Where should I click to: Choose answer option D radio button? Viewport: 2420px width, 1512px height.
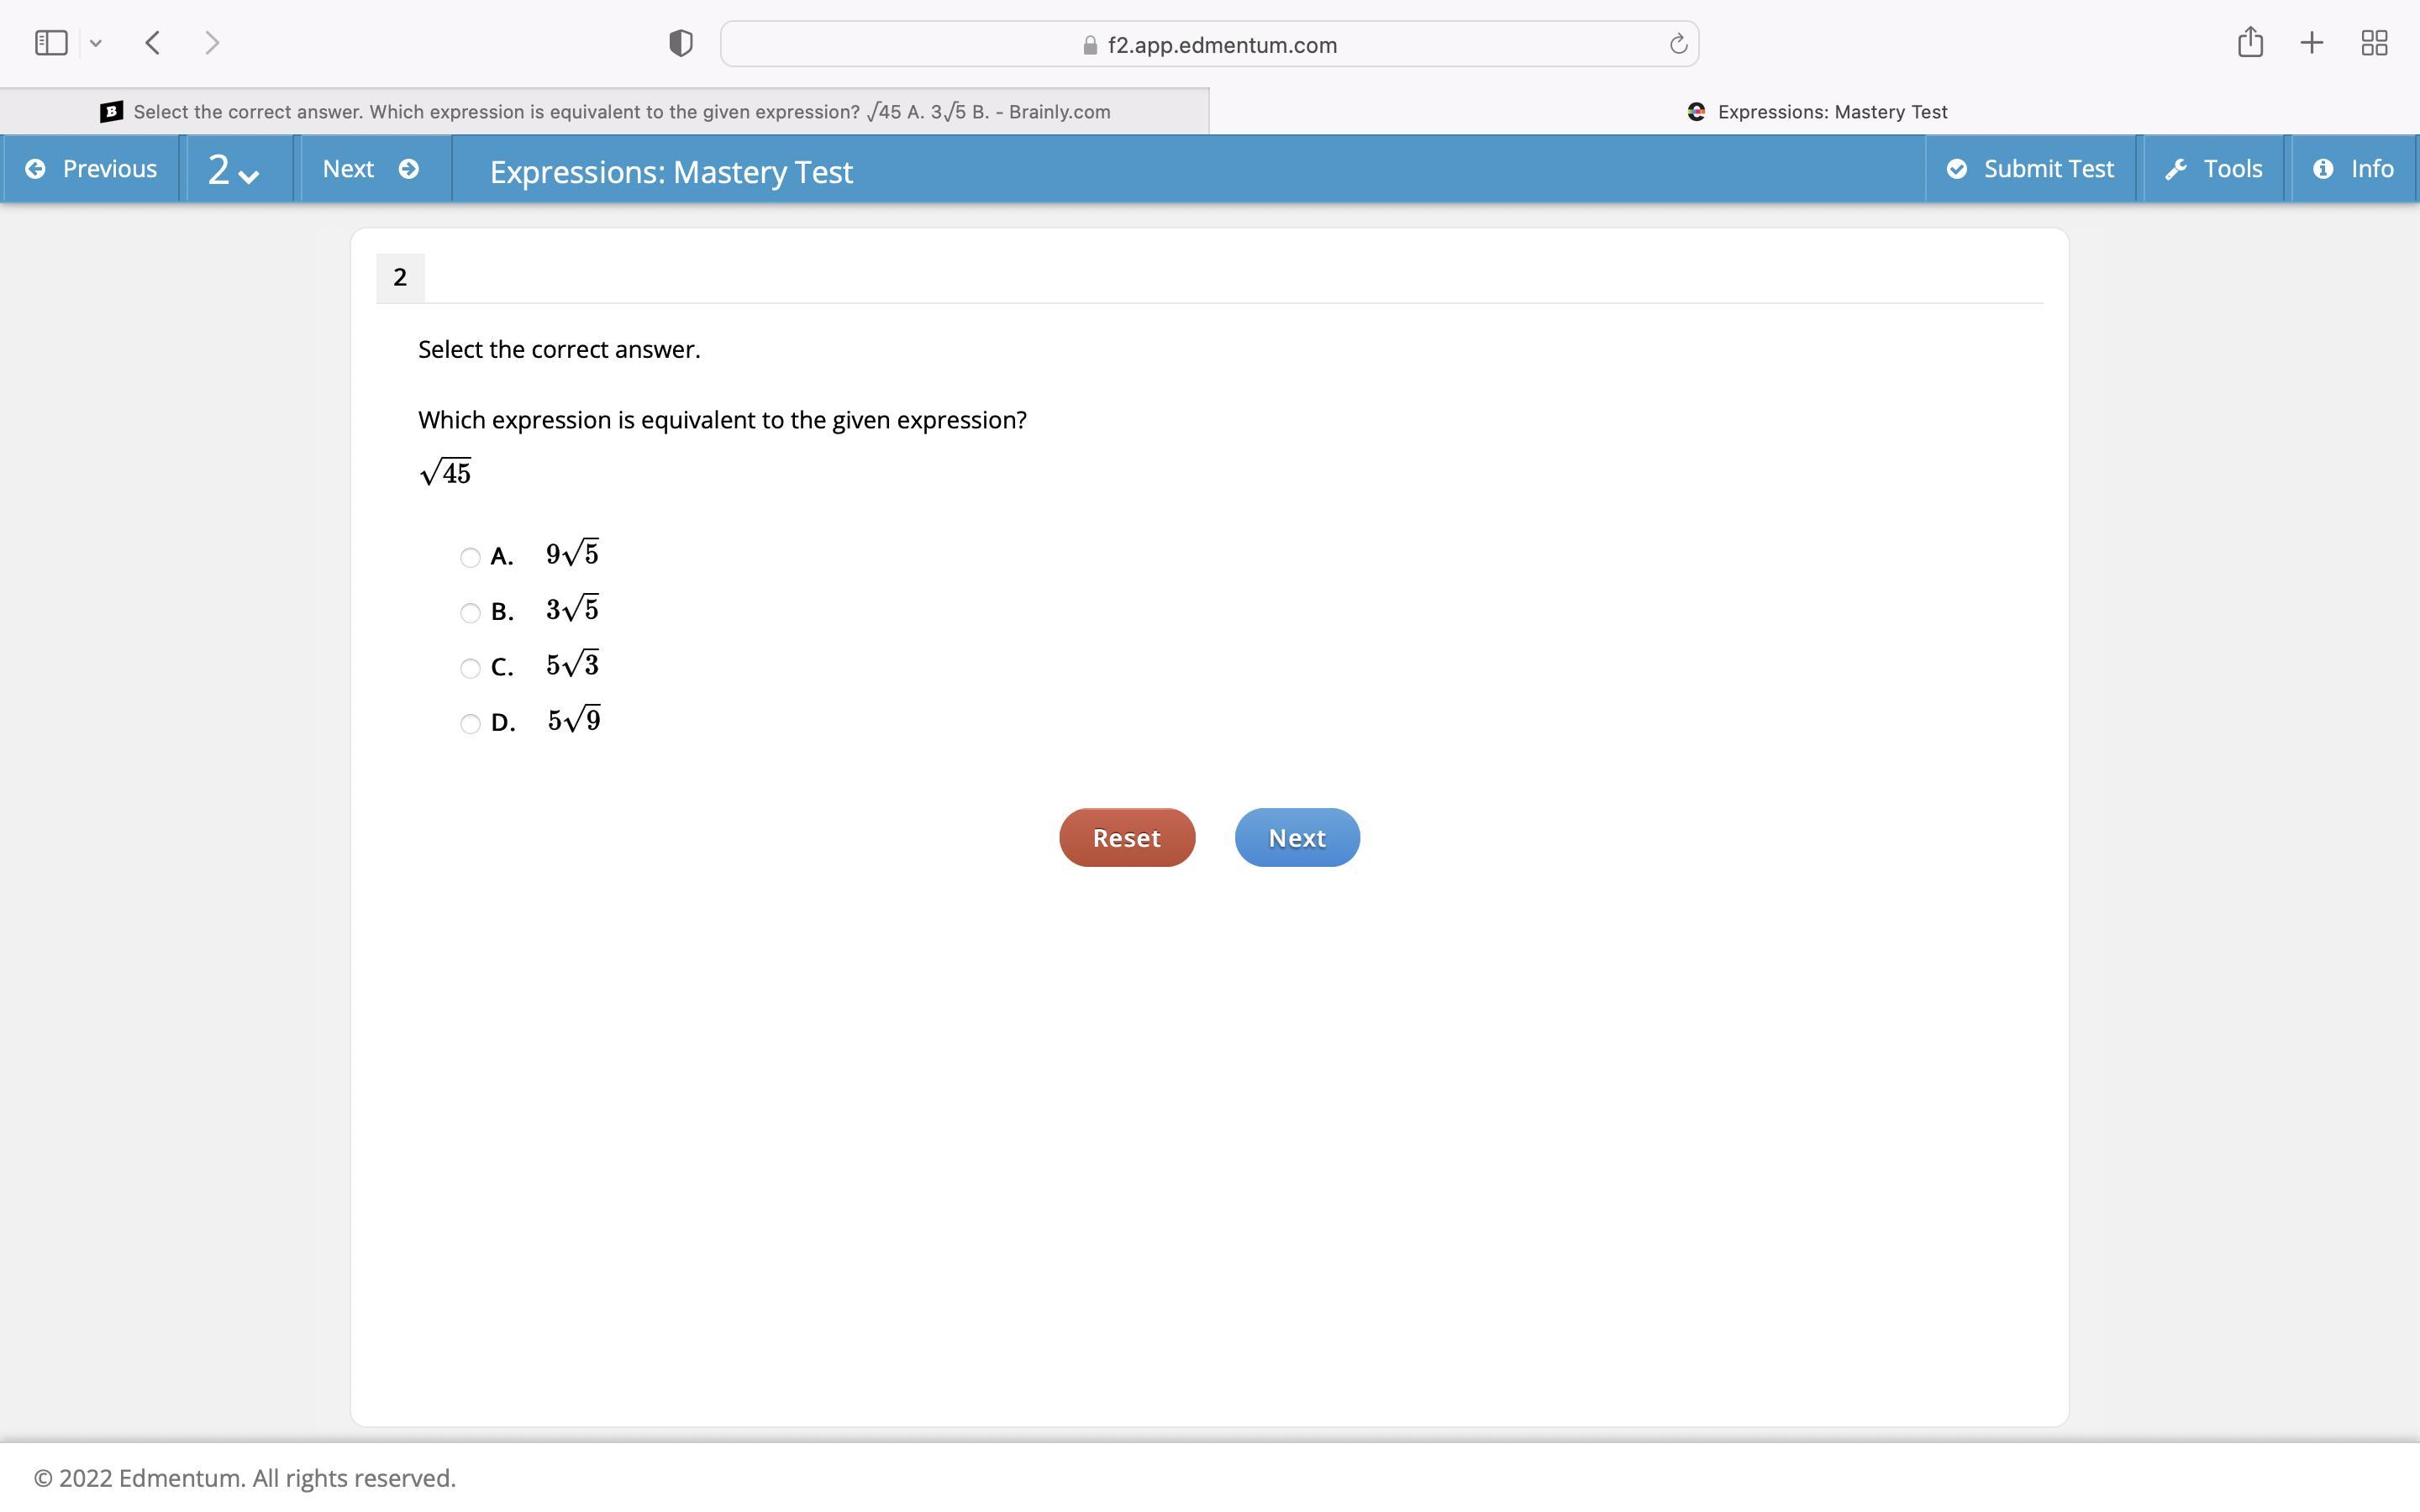pyautogui.click(x=470, y=724)
